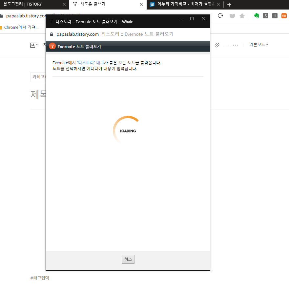Screen dimensions: 289x290
Task: Click the #태그입력 tag input field
Action: coord(40,278)
